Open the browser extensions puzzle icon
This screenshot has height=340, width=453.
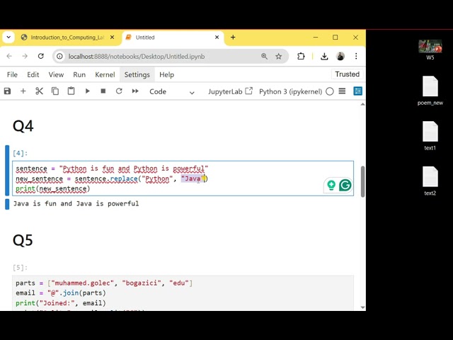click(x=301, y=56)
